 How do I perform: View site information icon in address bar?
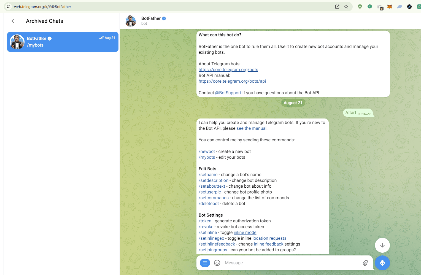[x=9, y=7]
